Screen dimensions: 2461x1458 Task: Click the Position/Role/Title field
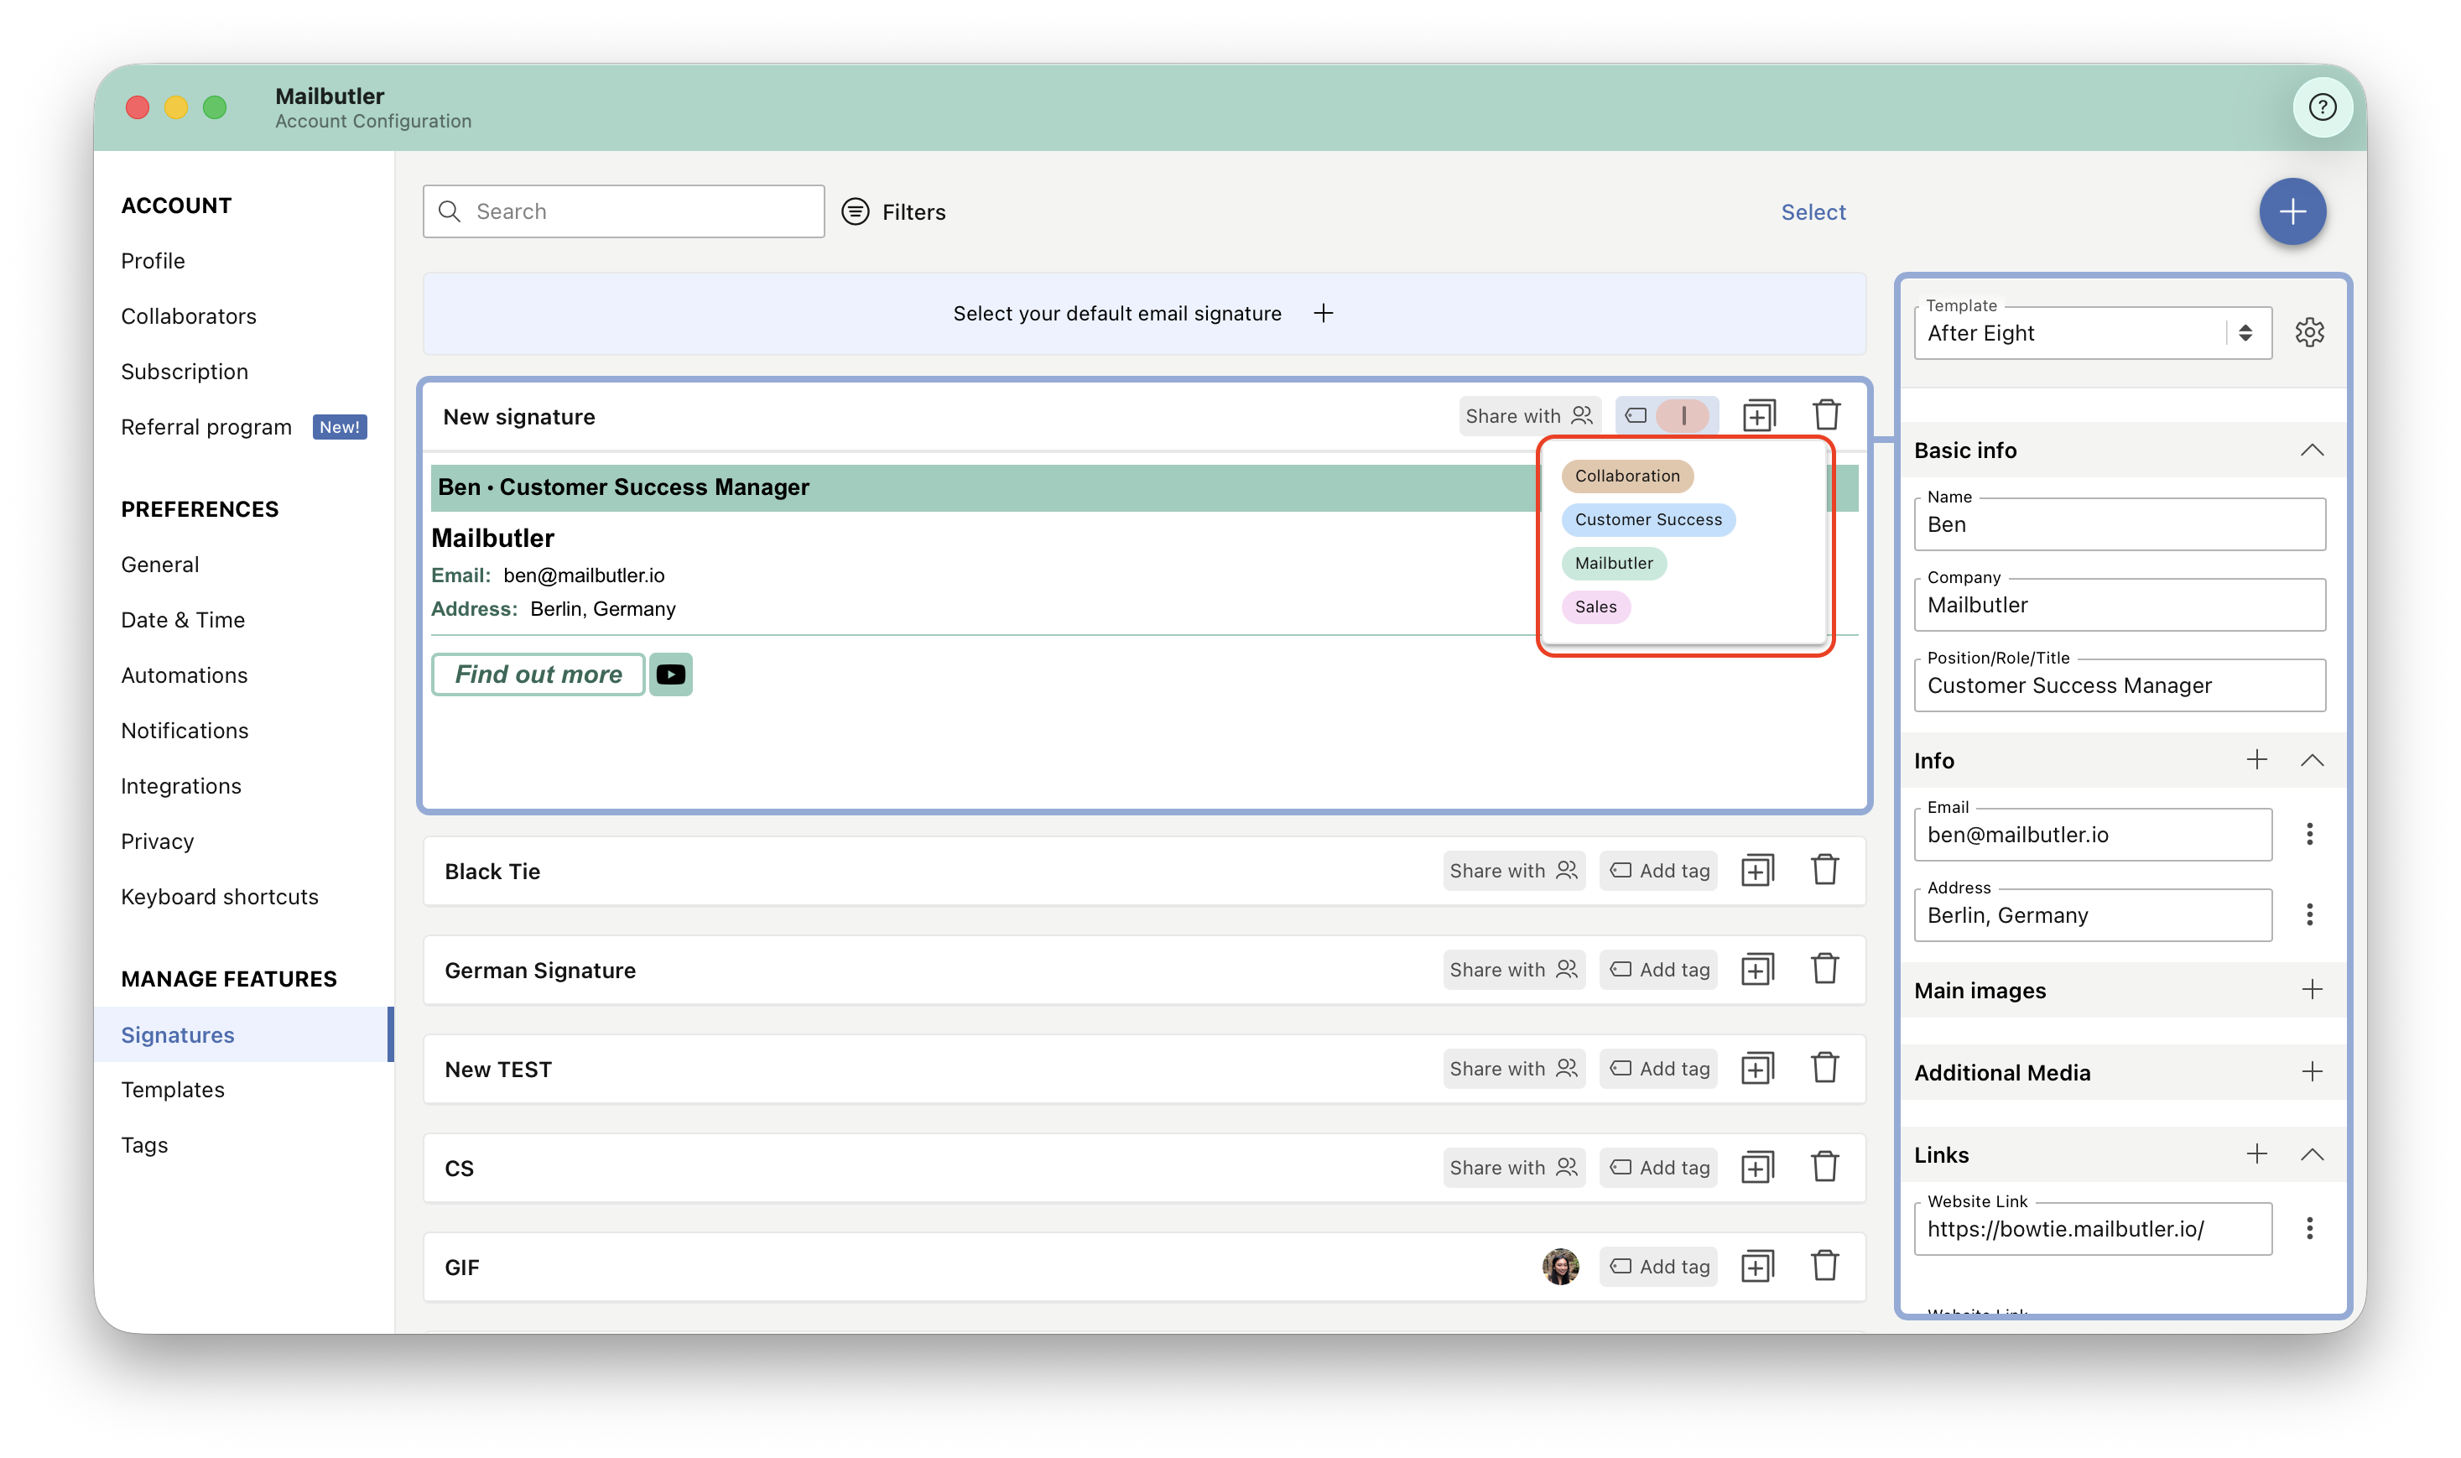pos(2120,685)
